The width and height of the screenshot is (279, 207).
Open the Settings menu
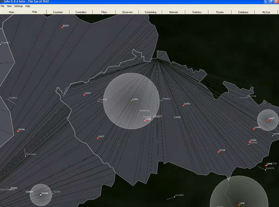[18, 6]
